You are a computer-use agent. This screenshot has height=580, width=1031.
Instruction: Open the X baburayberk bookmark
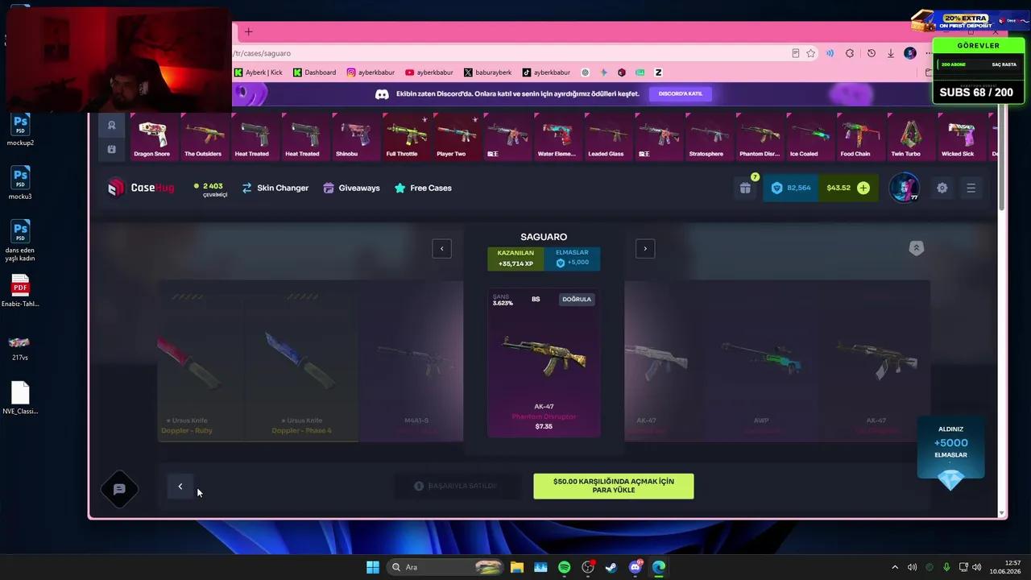(x=488, y=72)
